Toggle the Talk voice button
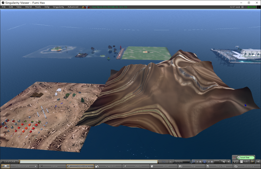 click(x=245, y=162)
